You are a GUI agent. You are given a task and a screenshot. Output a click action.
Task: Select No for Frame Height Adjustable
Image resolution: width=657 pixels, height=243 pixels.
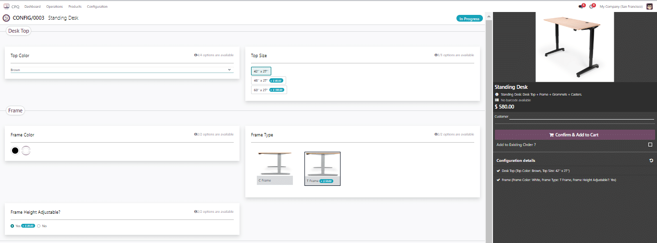[x=39, y=226]
